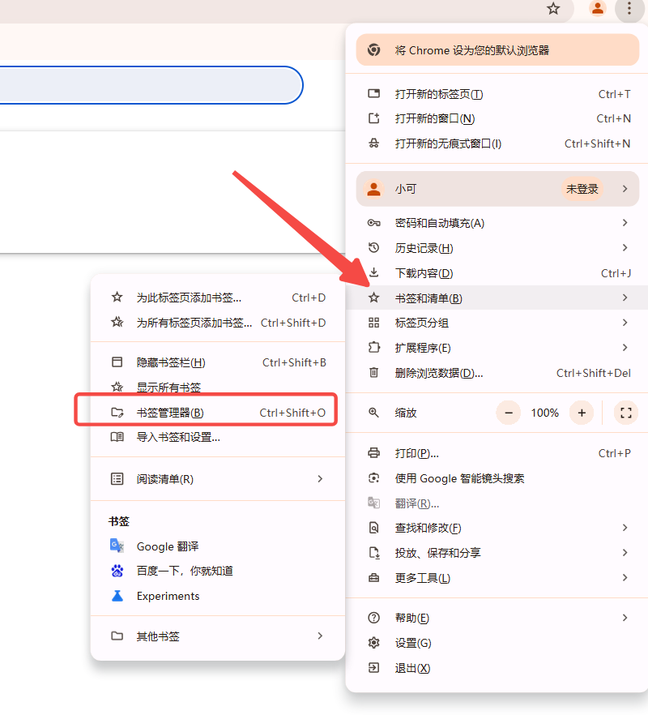Click 隐藏书签栏(H) to hide bookmarks bar

click(x=218, y=362)
